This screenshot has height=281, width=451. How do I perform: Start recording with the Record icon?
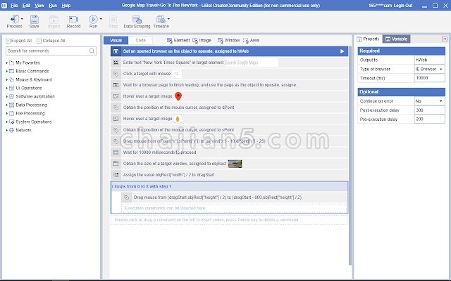tap(73, 22)
